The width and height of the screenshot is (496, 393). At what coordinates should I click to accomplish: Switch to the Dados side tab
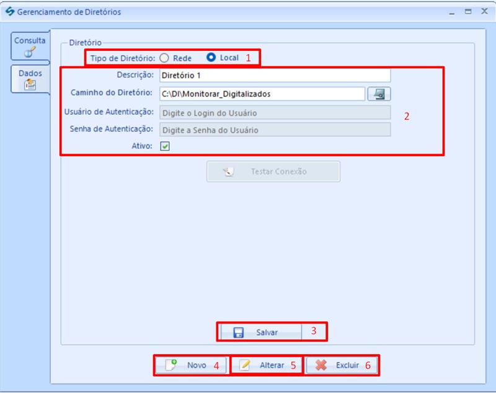[30, 79]
